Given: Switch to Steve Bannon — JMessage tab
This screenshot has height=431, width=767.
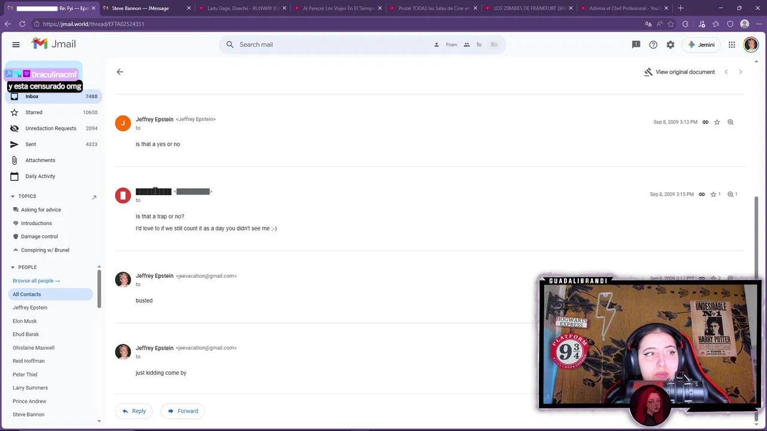Looking at the screenshot, I should tap(146, 8).
